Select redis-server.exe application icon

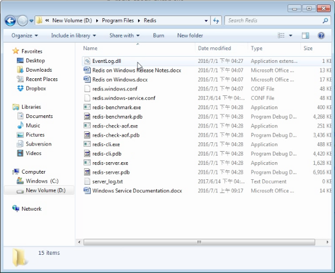tap(87, 163)
